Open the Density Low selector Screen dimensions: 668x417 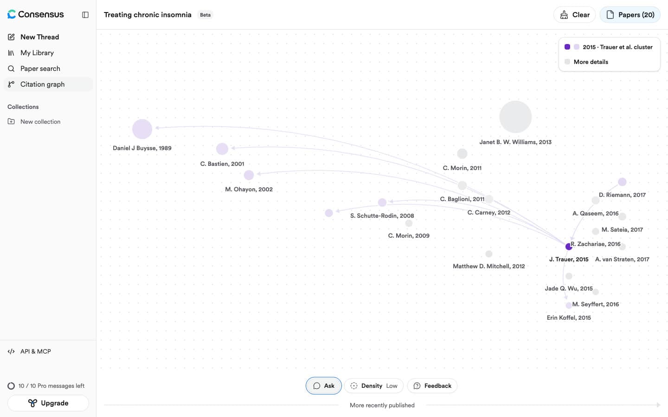pos(374,386)
